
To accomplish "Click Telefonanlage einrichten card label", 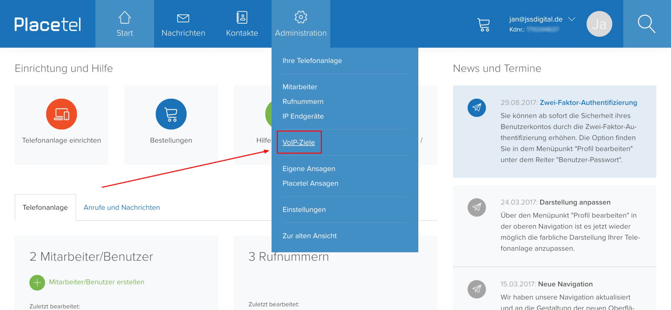I will pyautogui.click(x=62, y=140).
